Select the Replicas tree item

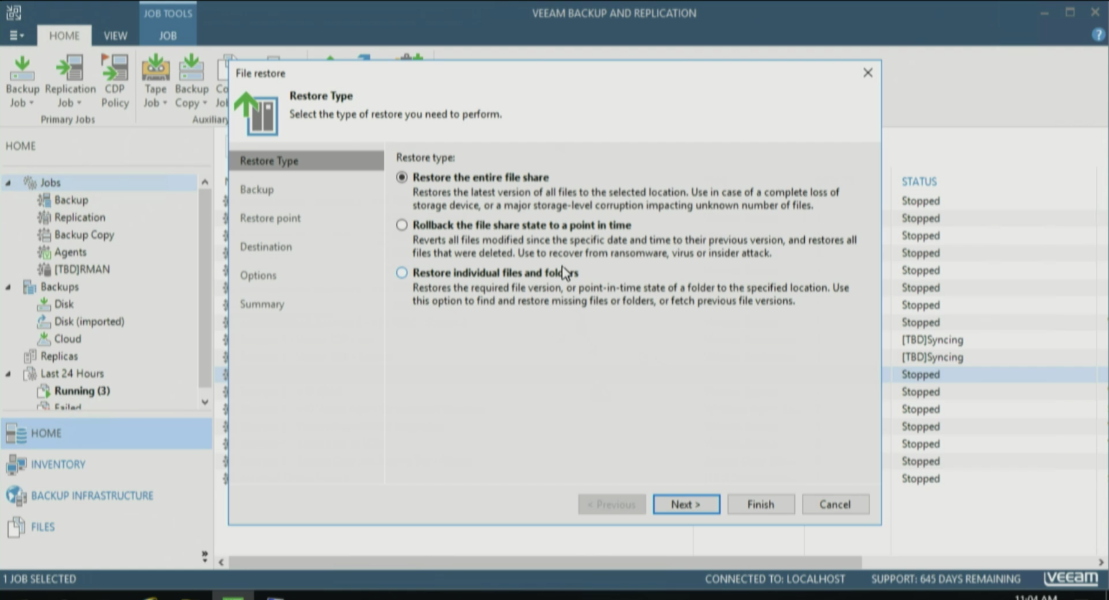click(x=60, y=356)
